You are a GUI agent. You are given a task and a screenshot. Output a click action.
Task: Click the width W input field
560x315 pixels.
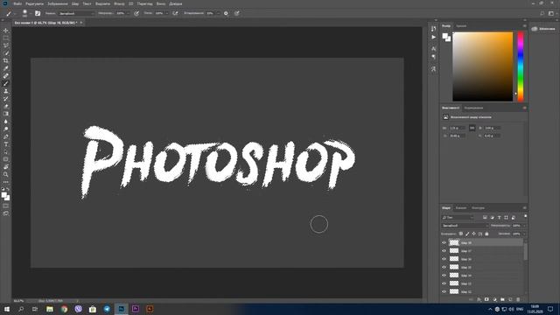click(457, 128)
